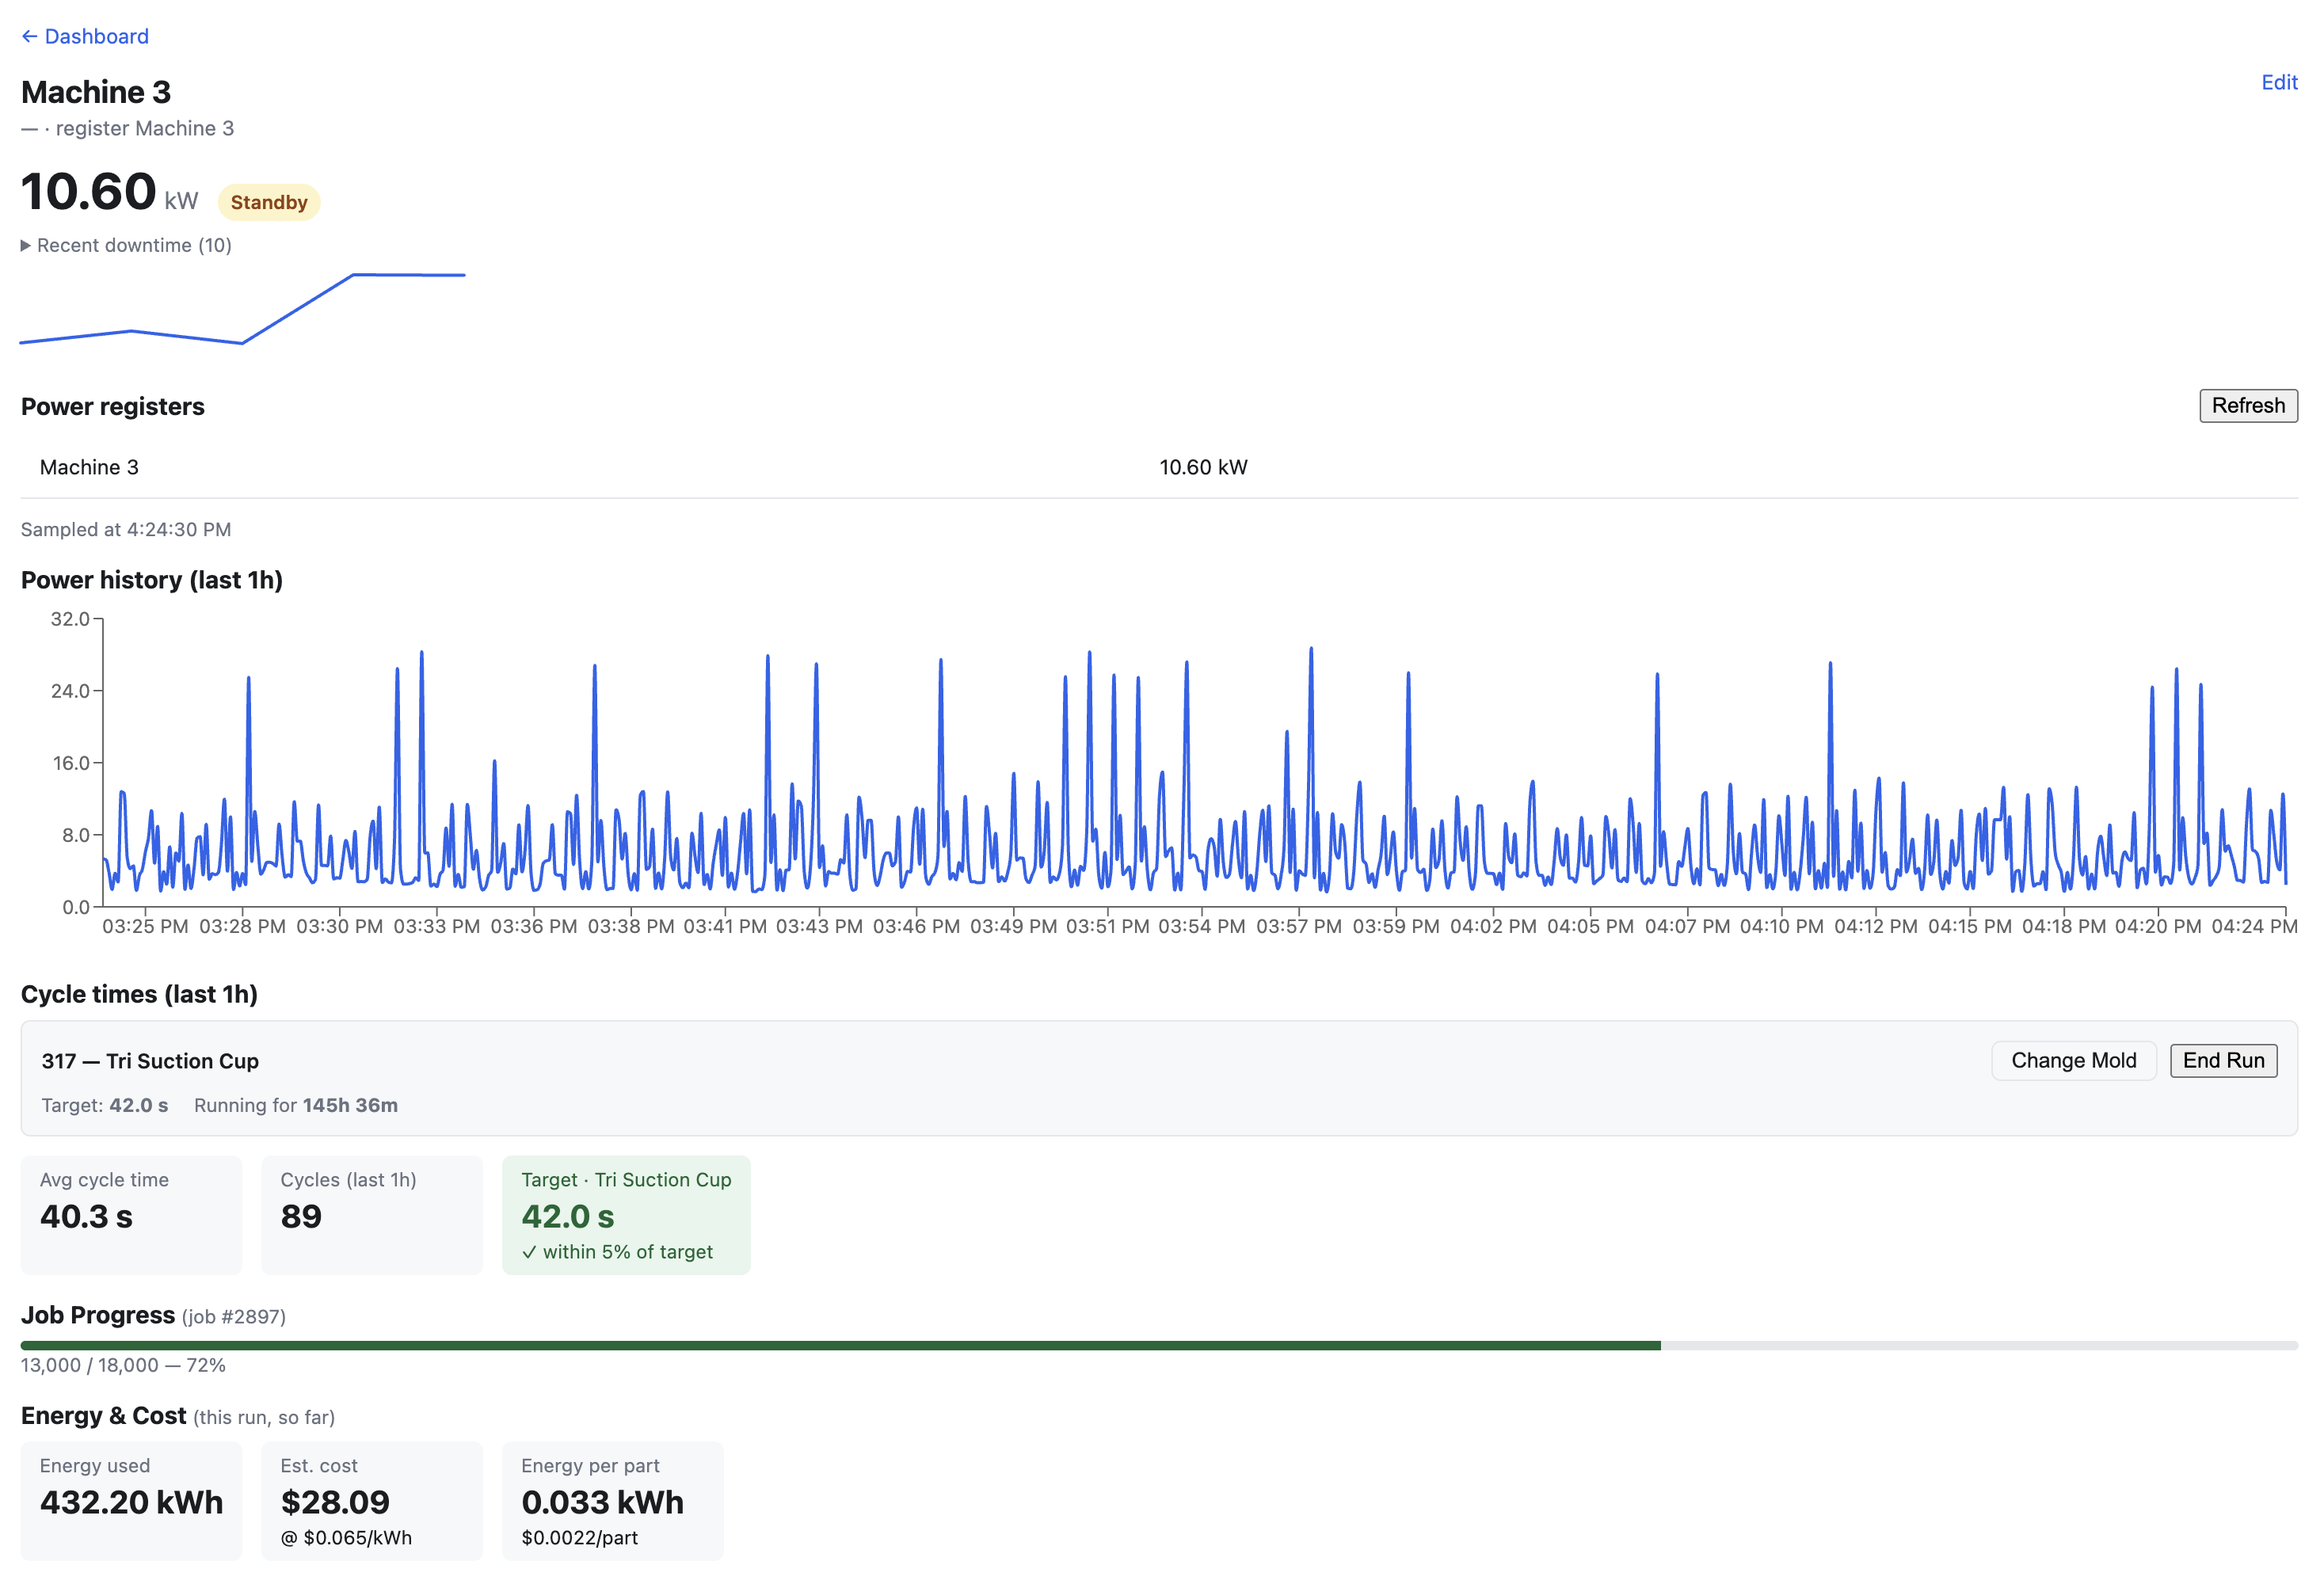Click the 24.0 y-axis label
The height and width of the screenshot is (1584, 2324).
tap(70, 691)
